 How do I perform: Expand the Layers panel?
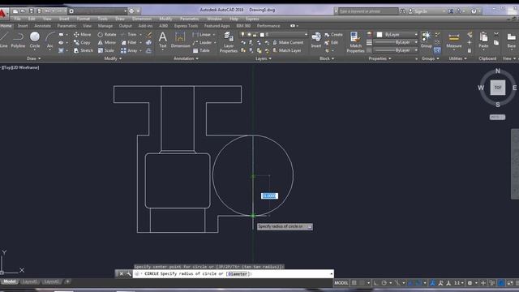point(263,58)
